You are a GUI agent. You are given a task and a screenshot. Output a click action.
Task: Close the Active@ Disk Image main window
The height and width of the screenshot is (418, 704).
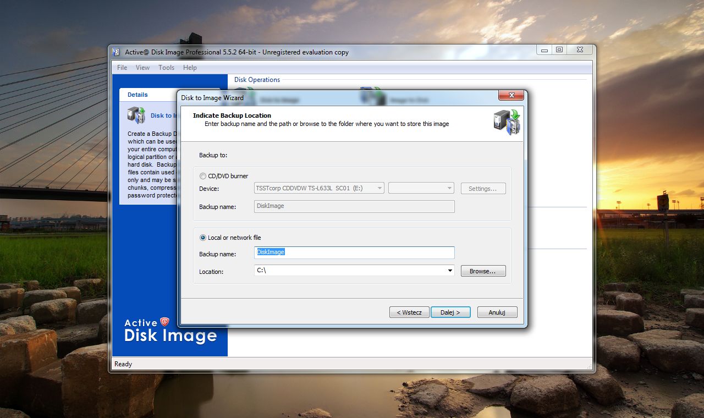click(580, 50)
